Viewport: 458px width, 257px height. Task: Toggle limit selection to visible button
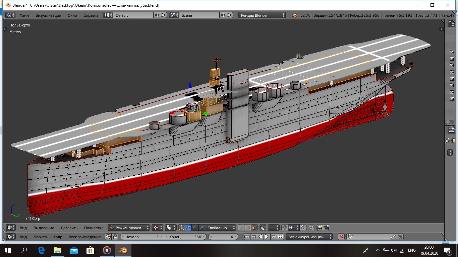point(263,228)
